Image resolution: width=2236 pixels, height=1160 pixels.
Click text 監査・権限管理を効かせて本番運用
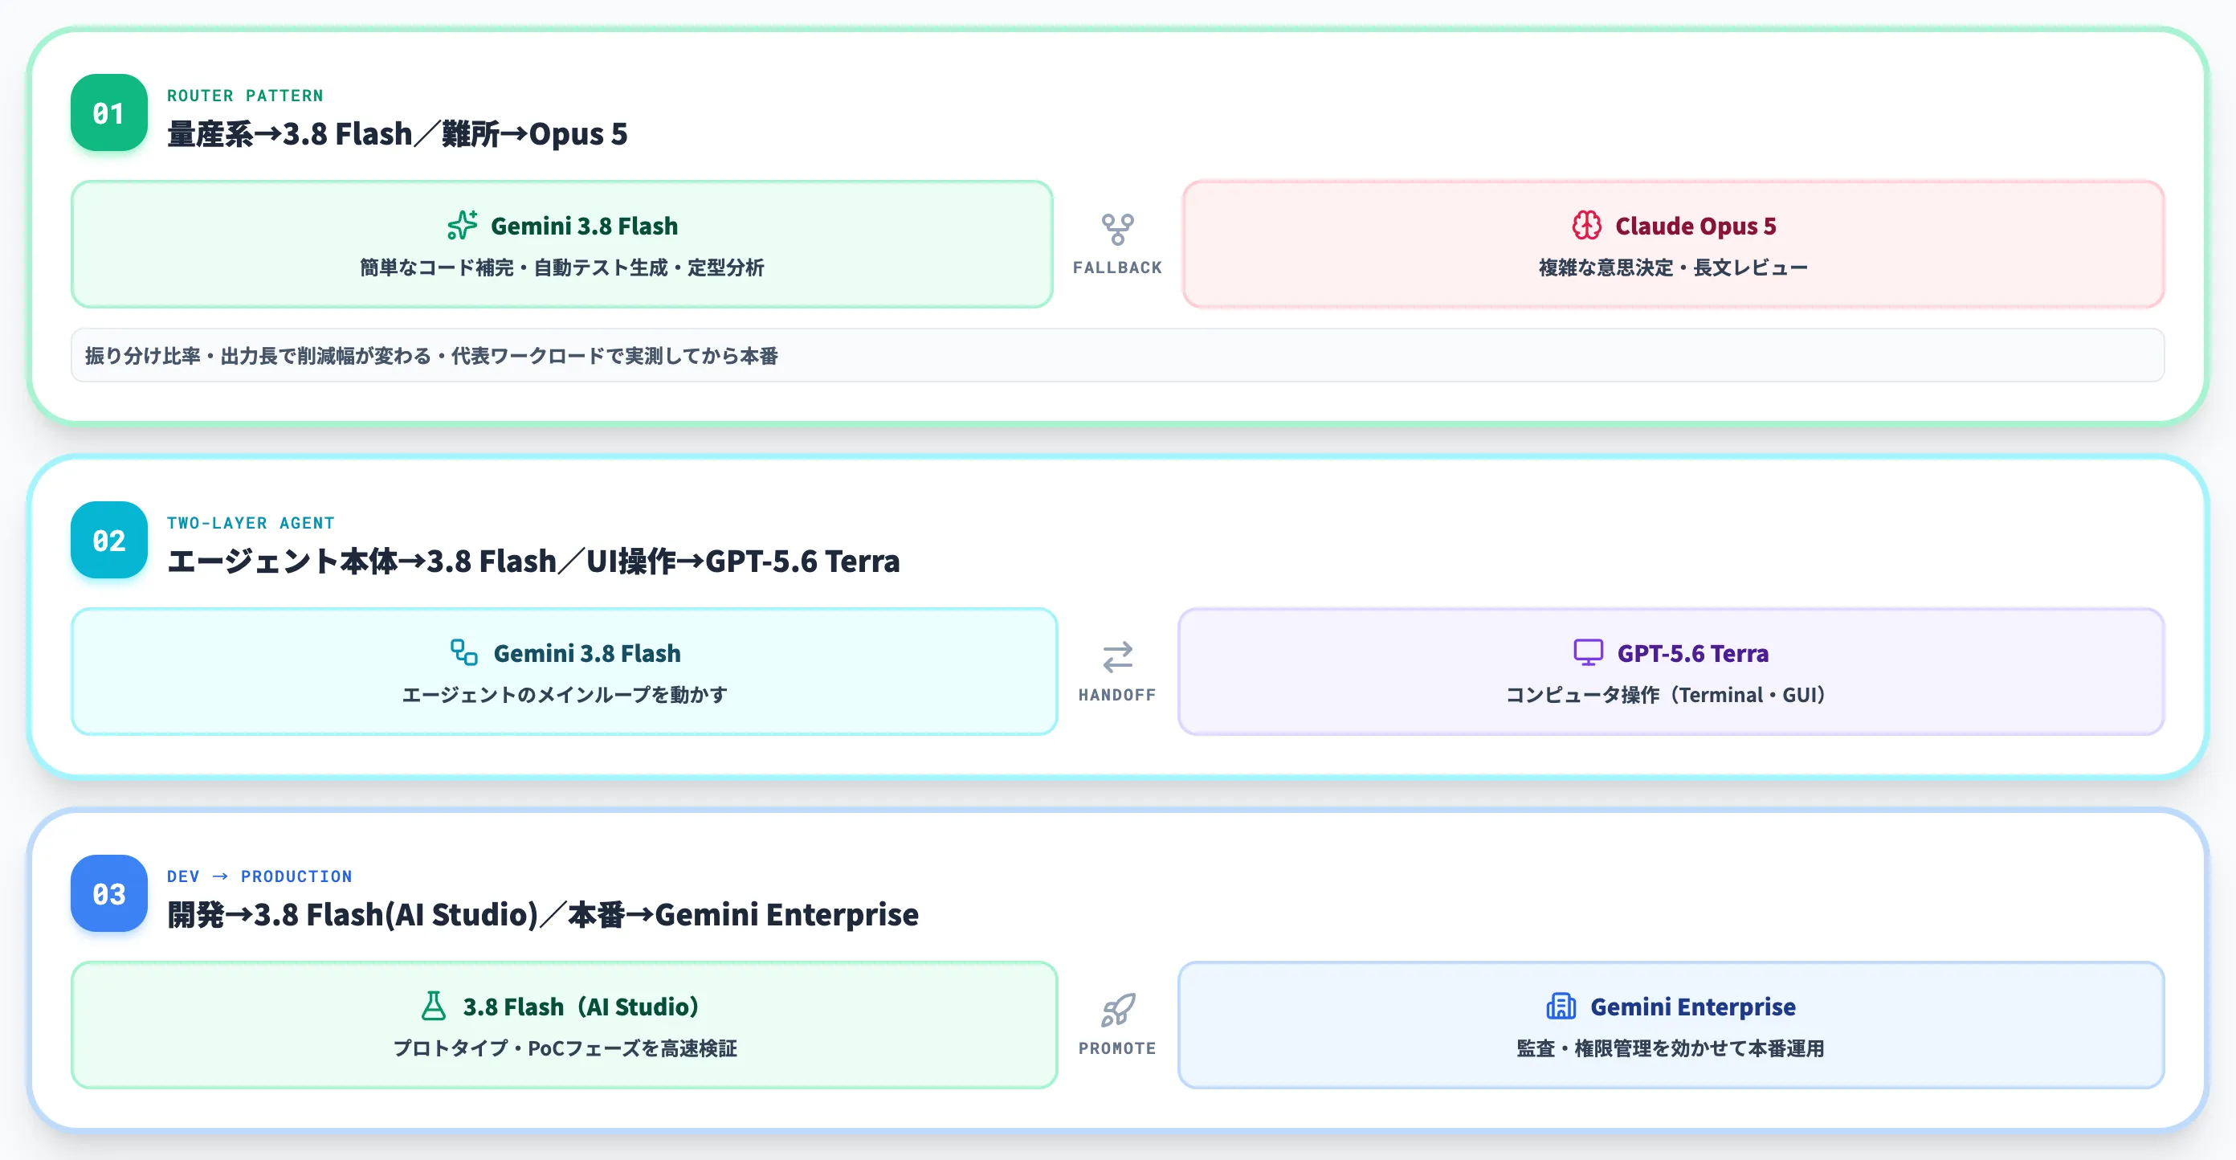1671,1048
